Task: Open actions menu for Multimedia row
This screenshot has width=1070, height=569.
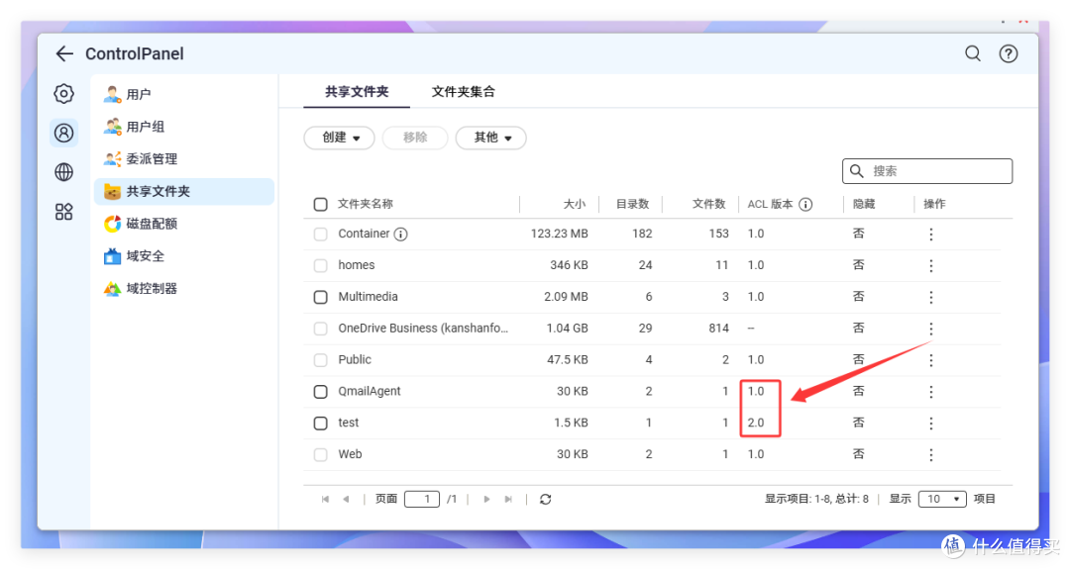Action: (x=930, y=297)
